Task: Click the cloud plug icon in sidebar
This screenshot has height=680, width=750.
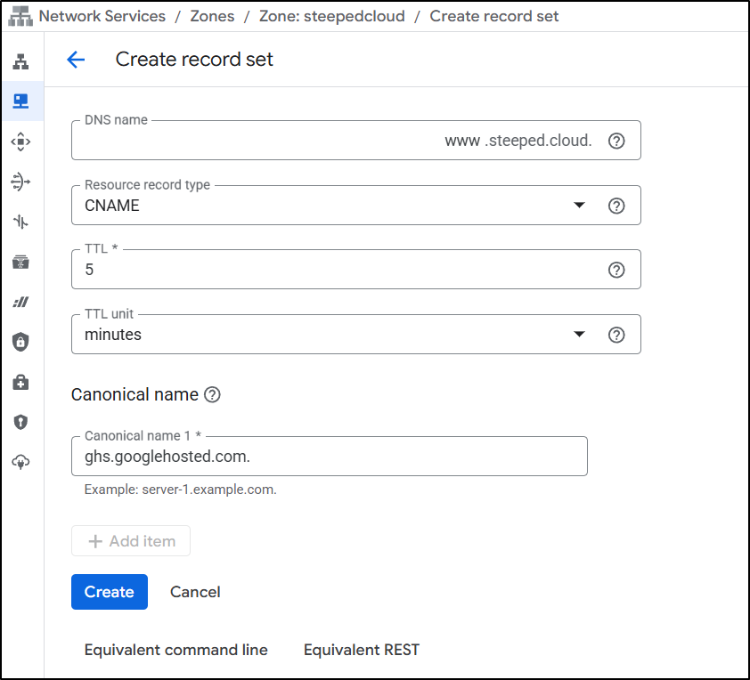Action: tap(21, 462)
